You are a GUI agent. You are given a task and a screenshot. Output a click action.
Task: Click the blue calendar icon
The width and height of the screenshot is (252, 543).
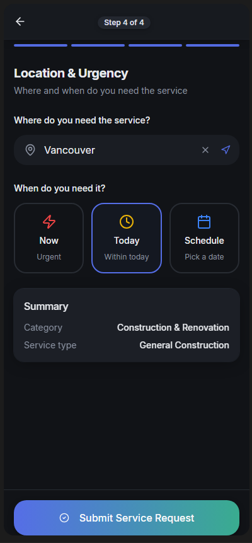(x=204, y=222)
